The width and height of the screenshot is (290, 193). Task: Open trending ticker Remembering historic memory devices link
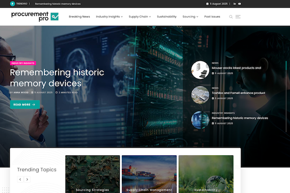58,4
